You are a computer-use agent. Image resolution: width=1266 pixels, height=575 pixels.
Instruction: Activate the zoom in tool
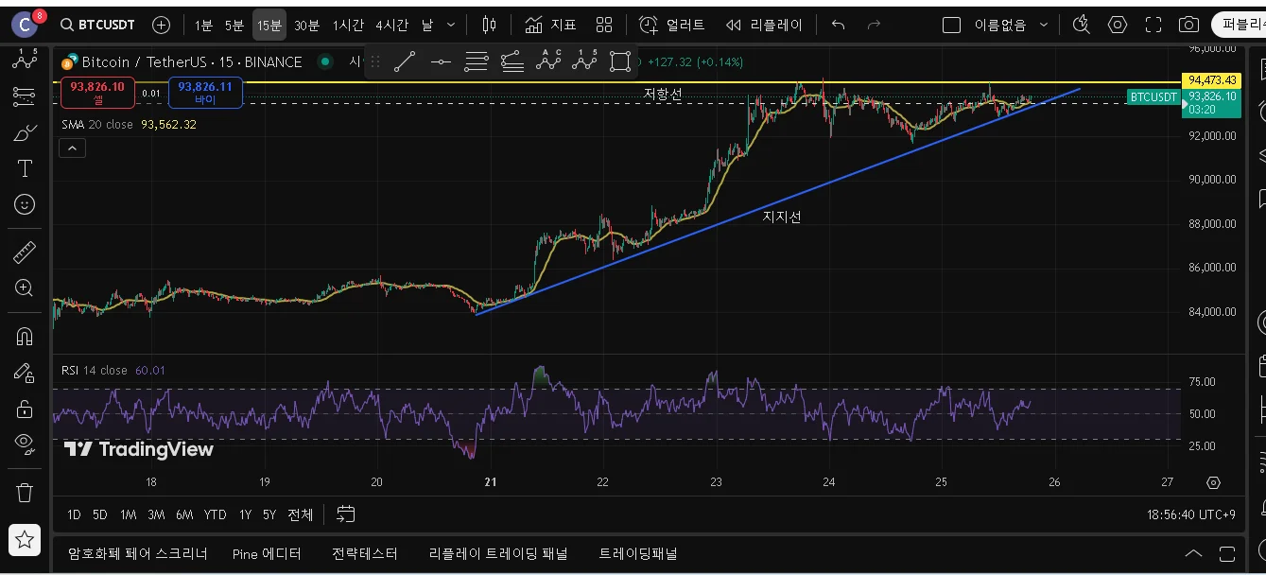[25, 287]
